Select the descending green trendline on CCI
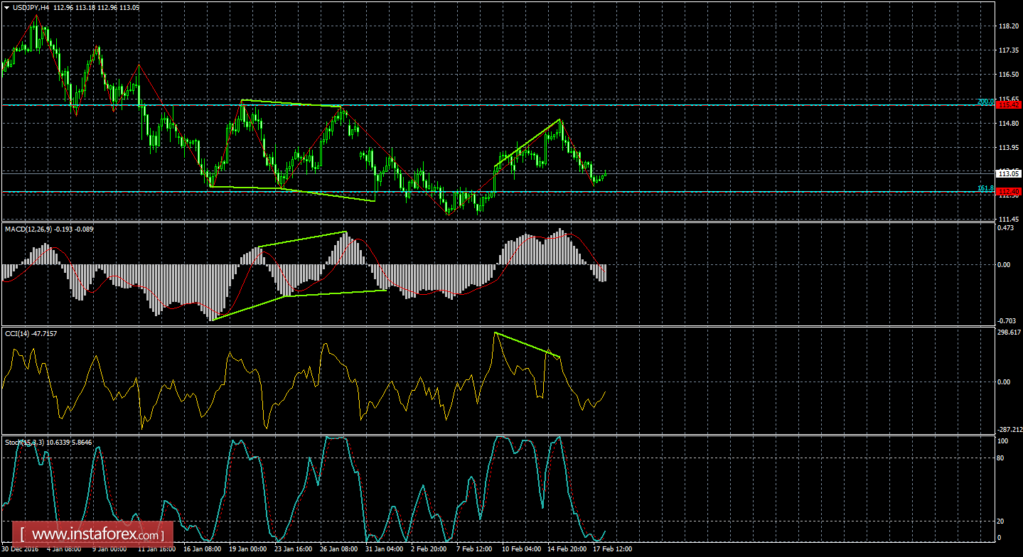This screenshot has height=557, width=1023. click(x=526, y=345)
